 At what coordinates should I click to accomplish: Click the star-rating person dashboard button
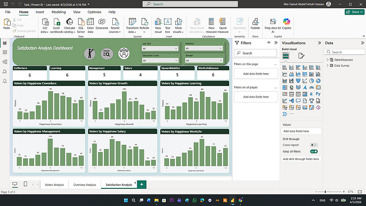pyautogui.click(x=124, y=53)
